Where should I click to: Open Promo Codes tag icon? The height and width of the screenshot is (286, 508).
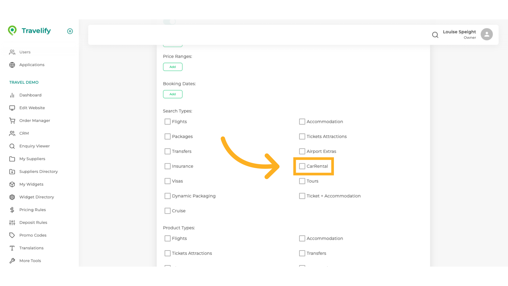click(12, 235)
